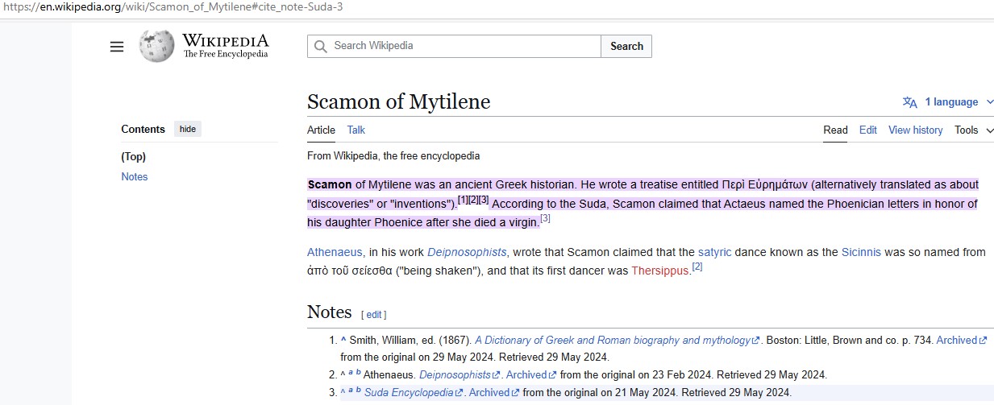Click the Notes section heading
The image size is (994, 405).
pos(330,312)
